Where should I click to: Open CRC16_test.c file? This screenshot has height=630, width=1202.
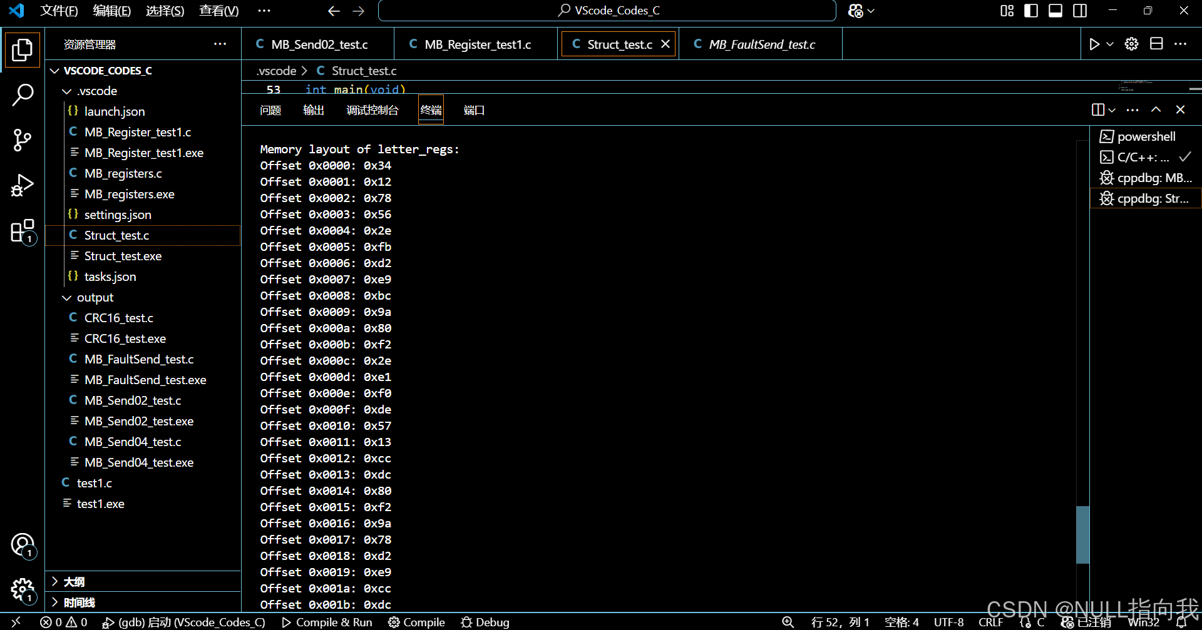(143, 318)
